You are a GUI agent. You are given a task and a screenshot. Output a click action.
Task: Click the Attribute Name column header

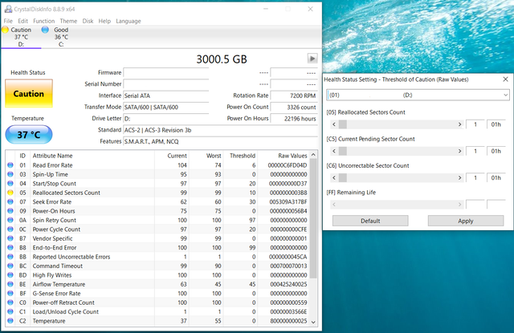click(x=92, y=156)
